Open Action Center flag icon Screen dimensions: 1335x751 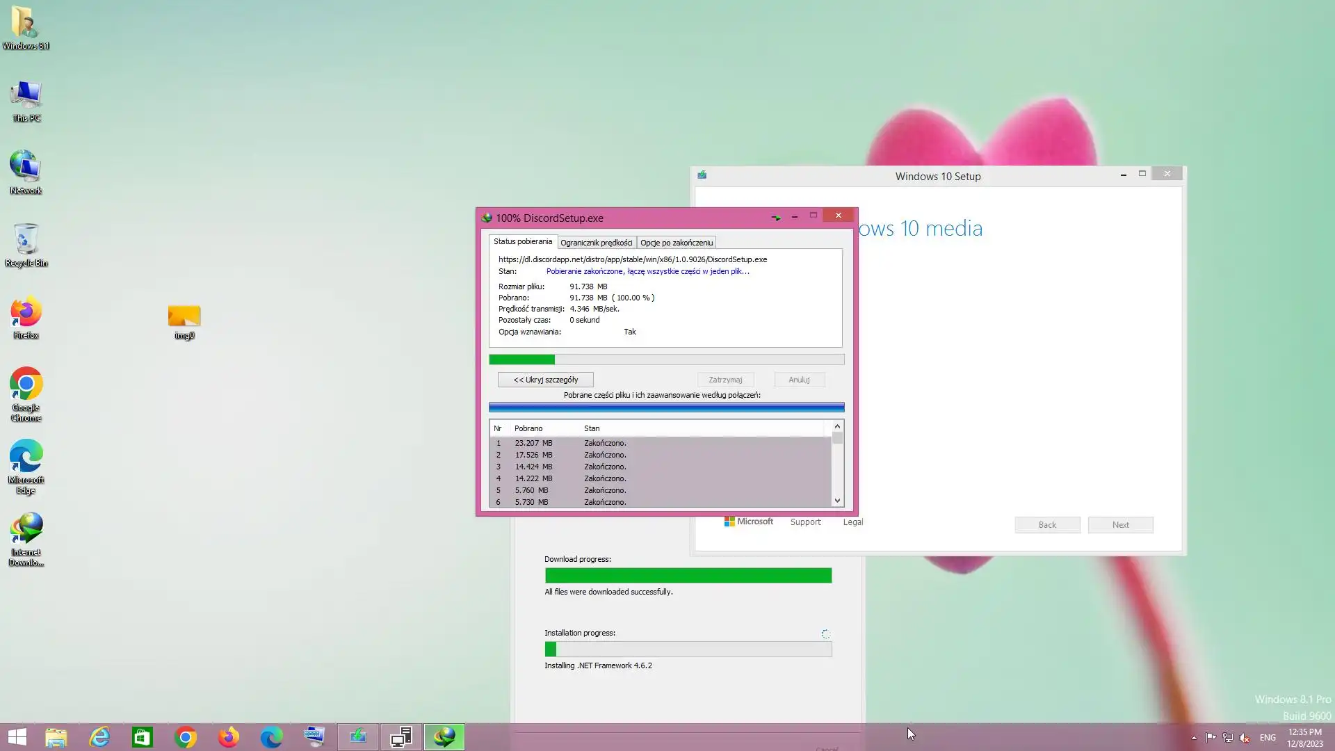[1211, 738]
